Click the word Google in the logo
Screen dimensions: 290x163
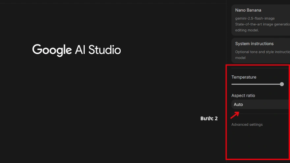pos(52,50)
